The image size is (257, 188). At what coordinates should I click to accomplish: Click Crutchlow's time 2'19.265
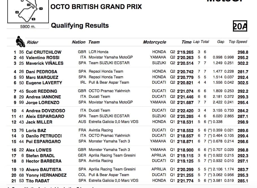pos(185,52)
